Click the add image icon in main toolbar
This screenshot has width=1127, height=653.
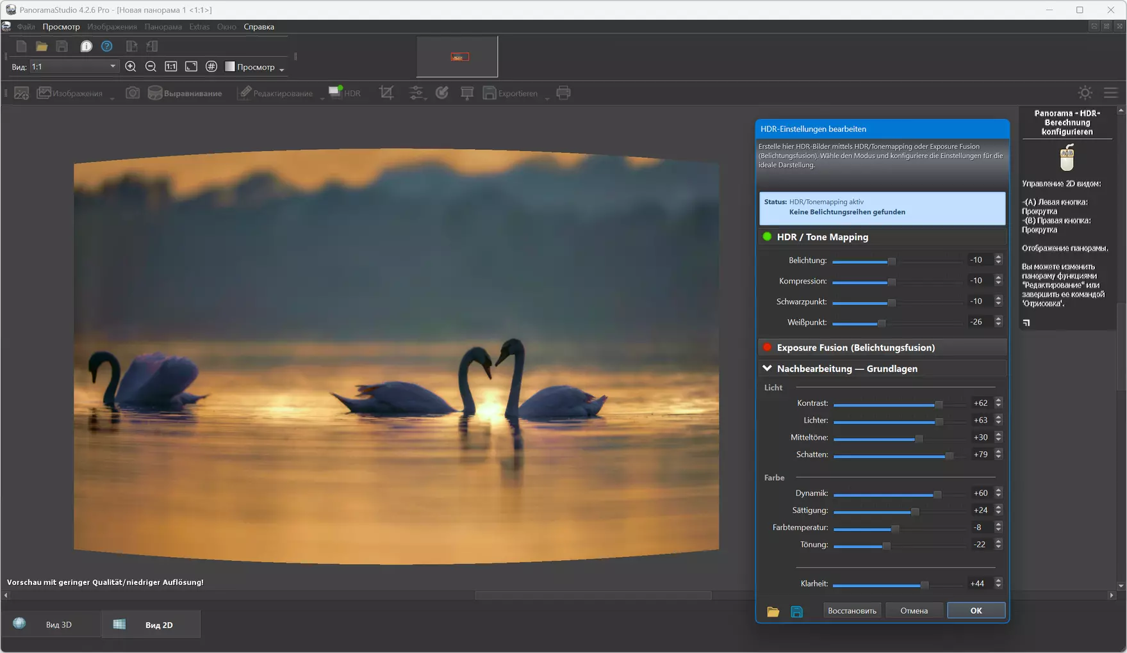pyautogui.click(x=21, y=93)
